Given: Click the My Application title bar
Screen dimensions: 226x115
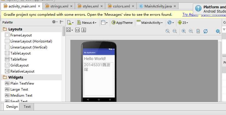Looking at the screenshot, I should tap(99, 53).
